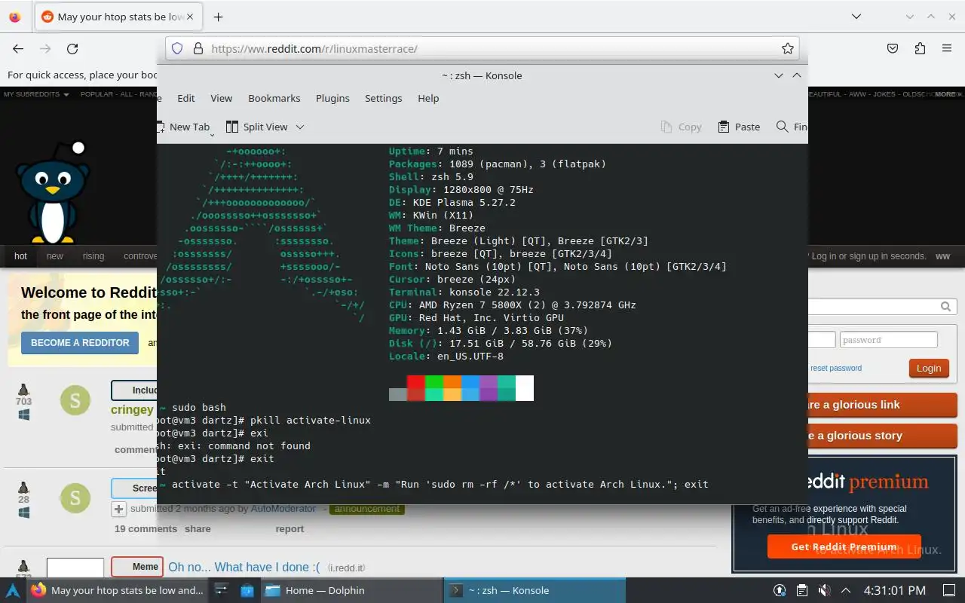The image size is (965, 603).
Task: Expand the plus button on AutoModerator post
Action: (x=118, y=509)
